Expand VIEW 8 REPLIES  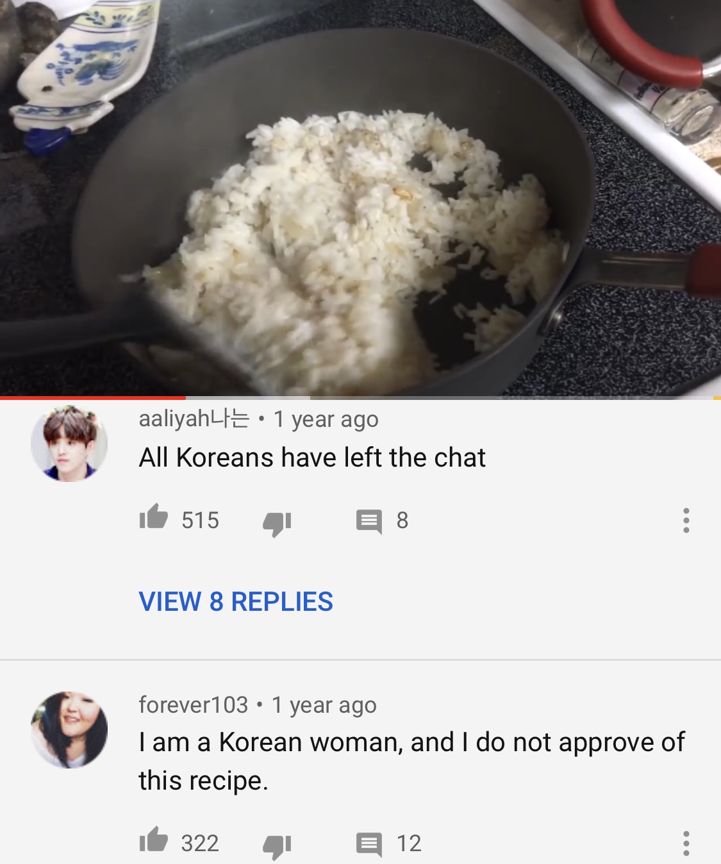pos(236,602)
